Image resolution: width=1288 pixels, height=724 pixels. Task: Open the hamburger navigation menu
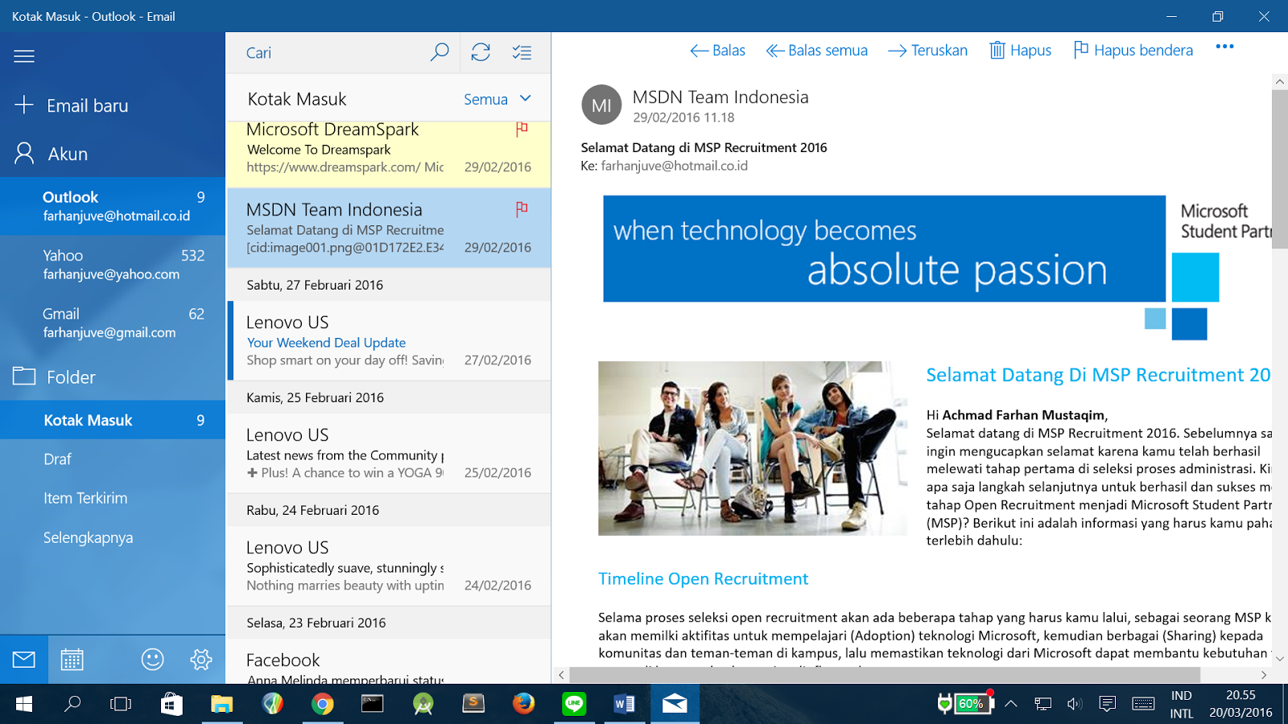pyautogui.click(x=24, y=56)
